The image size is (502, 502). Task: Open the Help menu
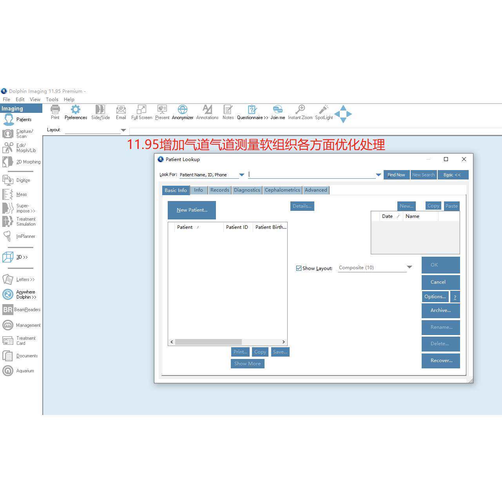click(x=69, y=100)
